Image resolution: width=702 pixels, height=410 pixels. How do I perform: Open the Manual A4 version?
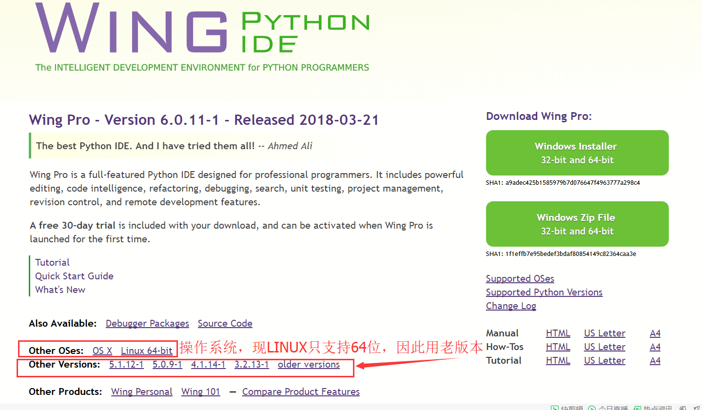pyautogui.click(x=655, y=333)
